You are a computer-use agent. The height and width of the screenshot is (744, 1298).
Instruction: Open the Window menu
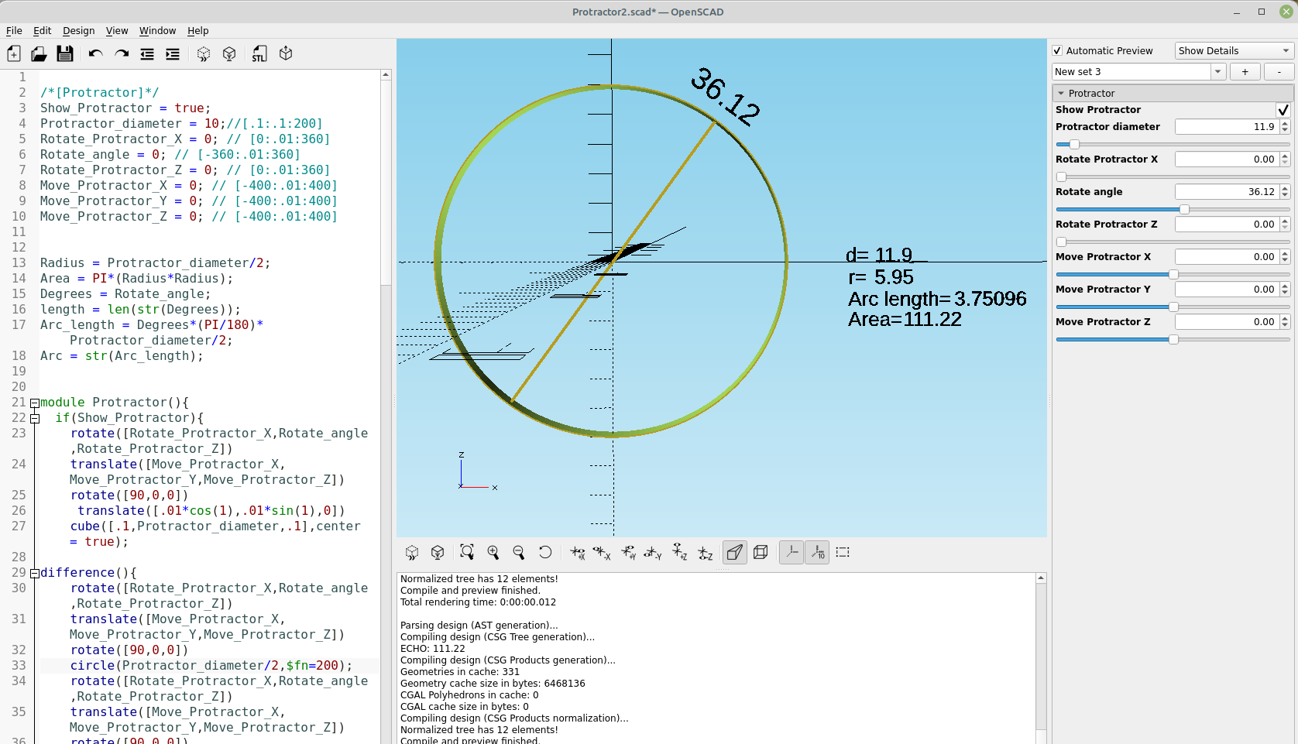click(x=157, y=31)
